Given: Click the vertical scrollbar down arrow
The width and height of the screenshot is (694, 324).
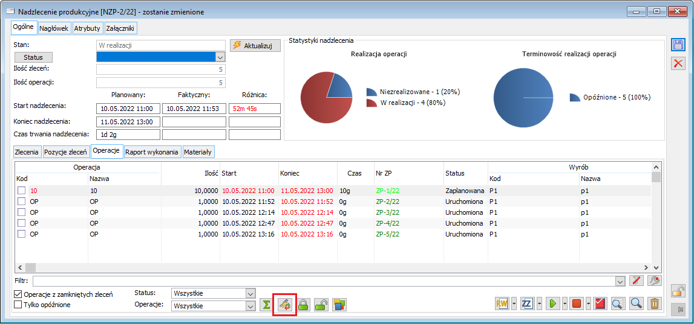Looking at the screenshot, I should click(656, 267).
